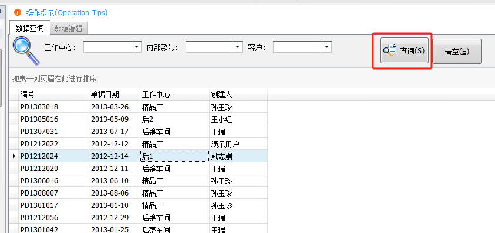Click the date cell 2013-01-10
Image resolution: width=495 pixels, height=233 pixels.
(115, 205)
